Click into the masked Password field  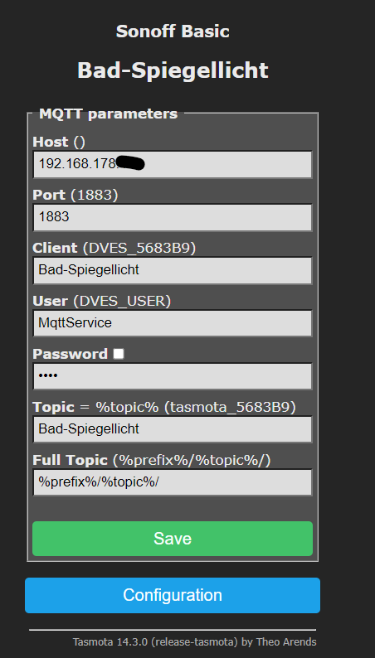point(173,376)
